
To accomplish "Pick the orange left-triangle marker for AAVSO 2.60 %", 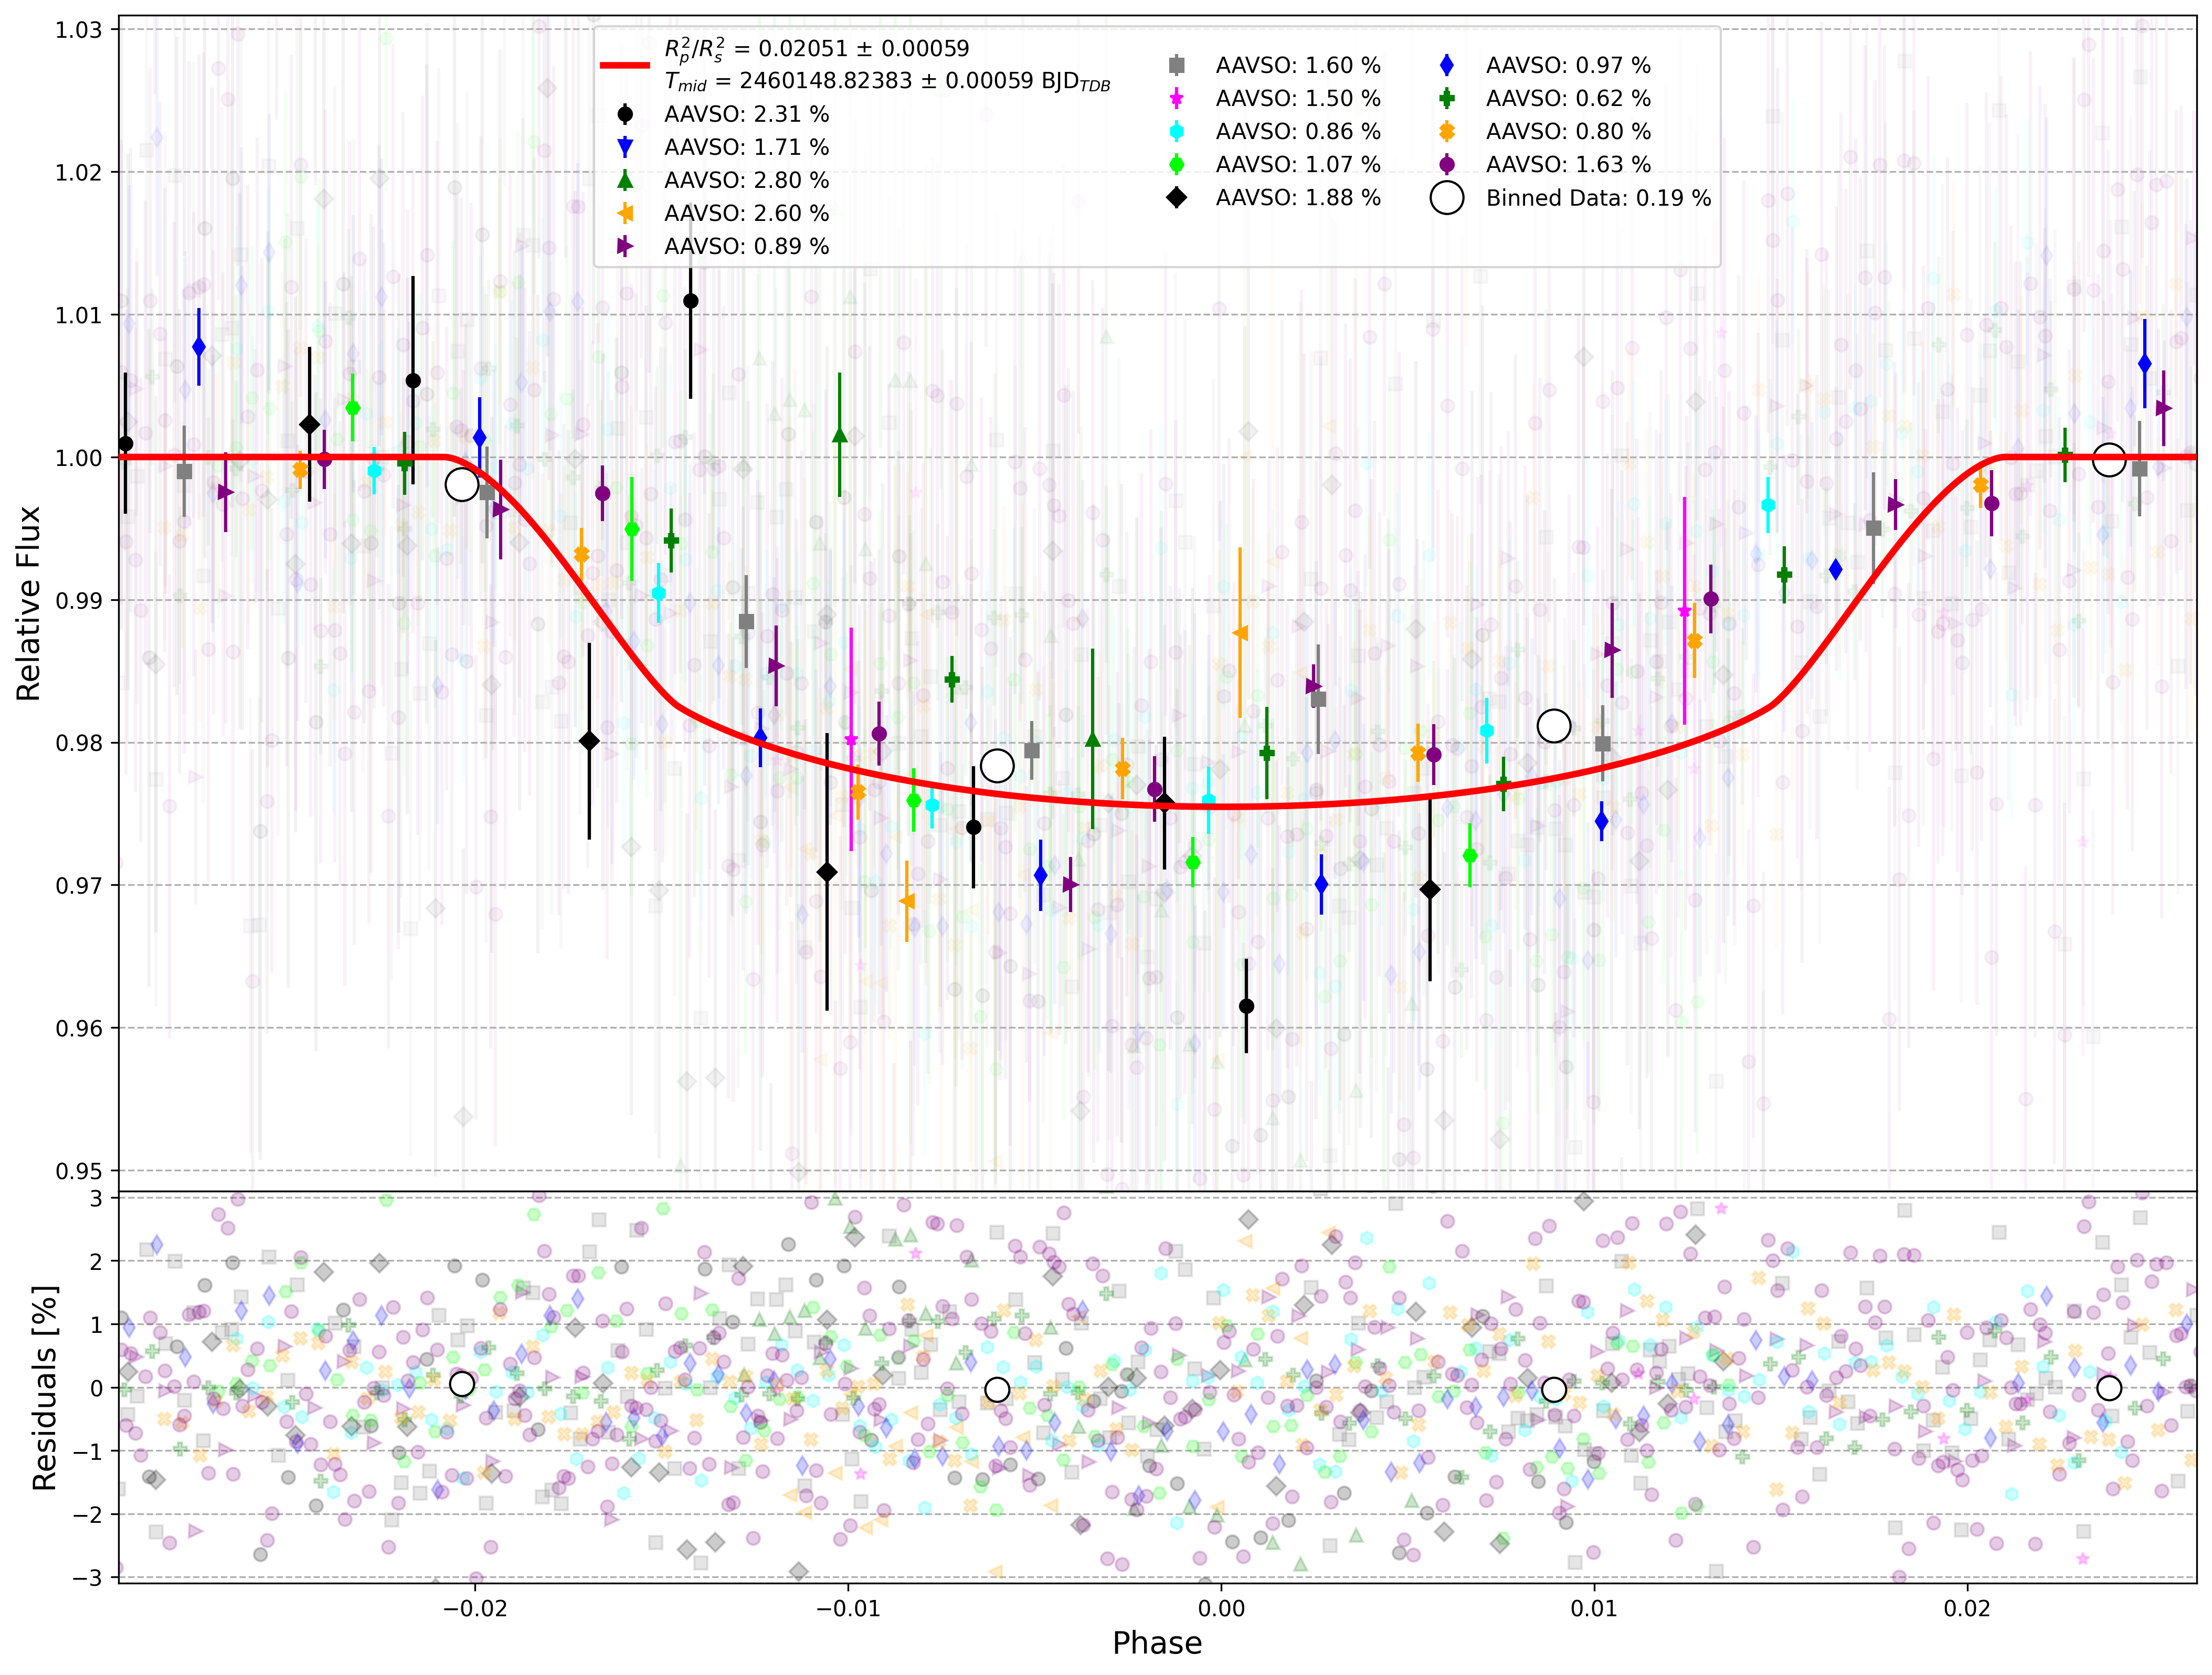I will pos(625,213).
